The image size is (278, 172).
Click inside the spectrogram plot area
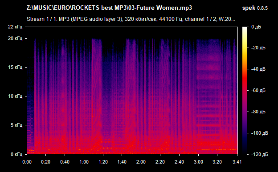[132, 91]
